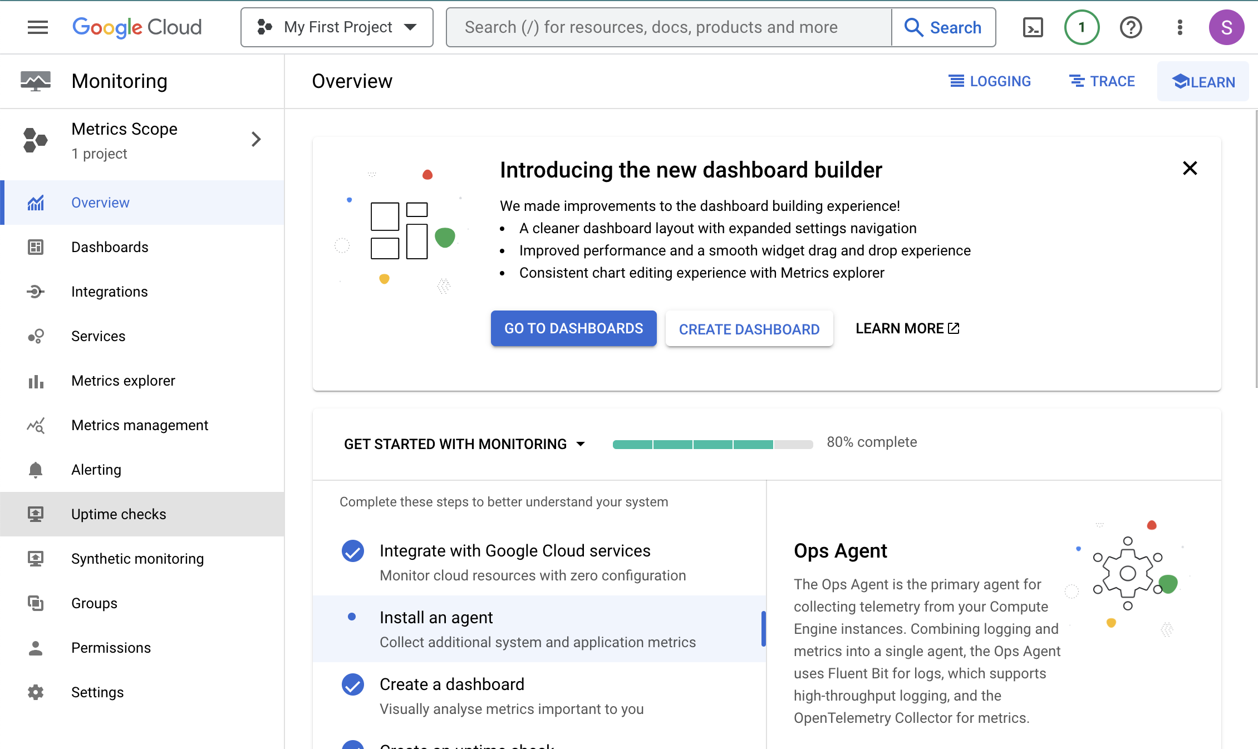
Task: Click the notifications badge showing 1
Action: [1082, 27]
